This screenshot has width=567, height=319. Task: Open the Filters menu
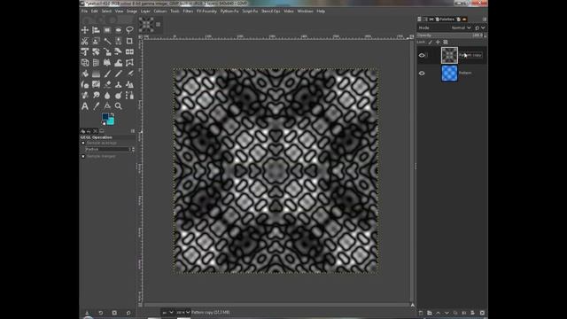188,12
